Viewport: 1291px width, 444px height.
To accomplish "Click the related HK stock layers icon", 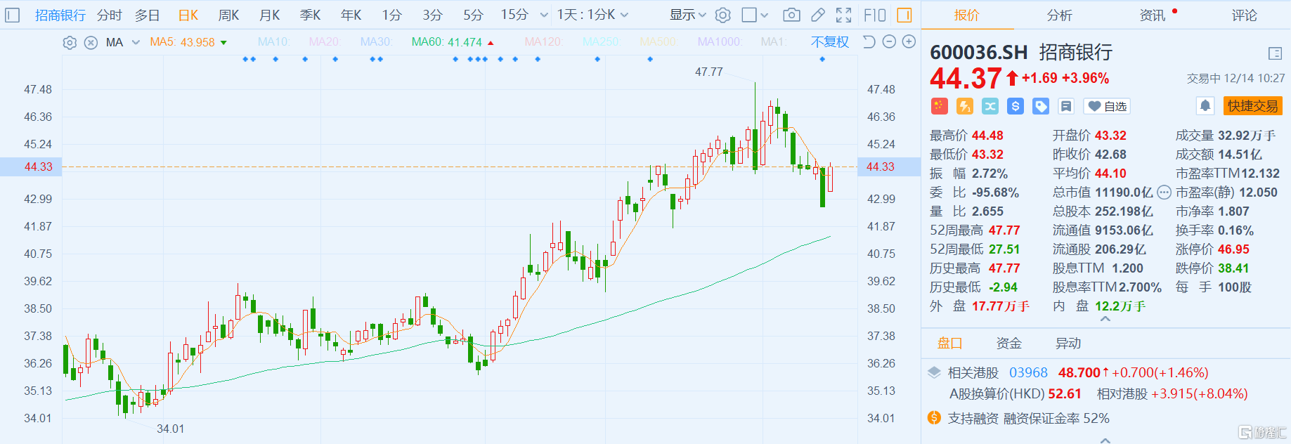I will point(934,372).
